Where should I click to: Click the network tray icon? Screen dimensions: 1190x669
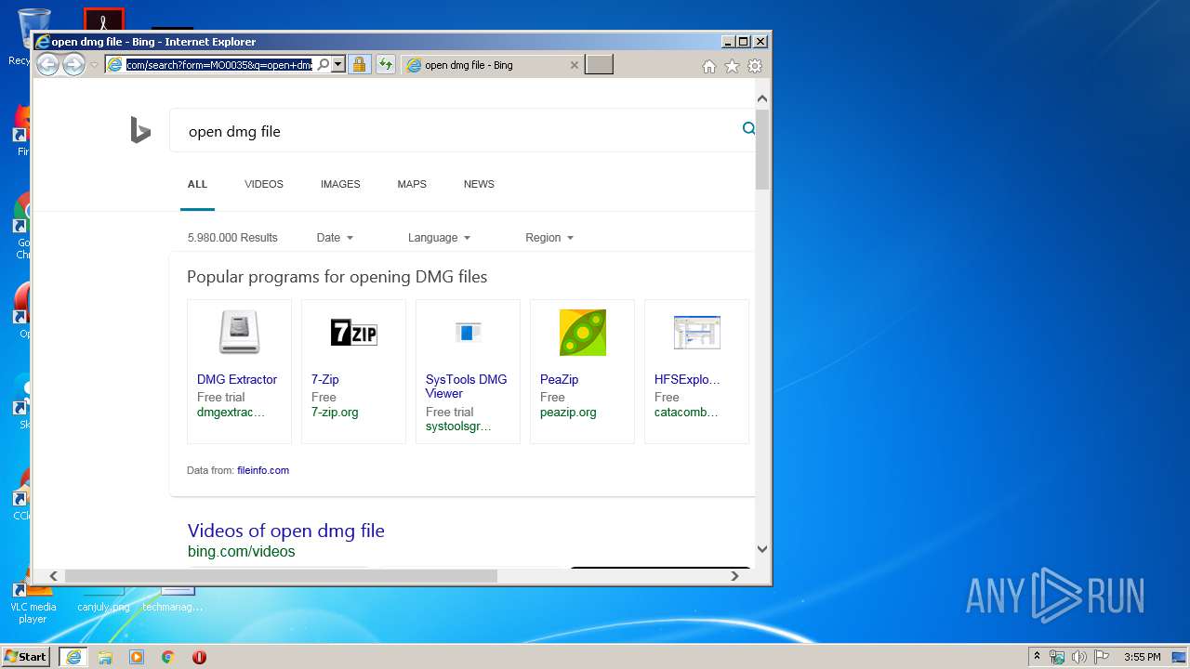tap(1057, 657)
